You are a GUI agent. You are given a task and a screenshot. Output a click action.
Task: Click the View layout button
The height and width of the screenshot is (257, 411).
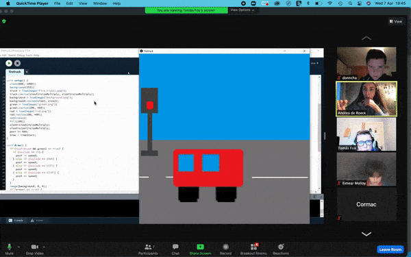pyautogui.click(x=396, y=21)
